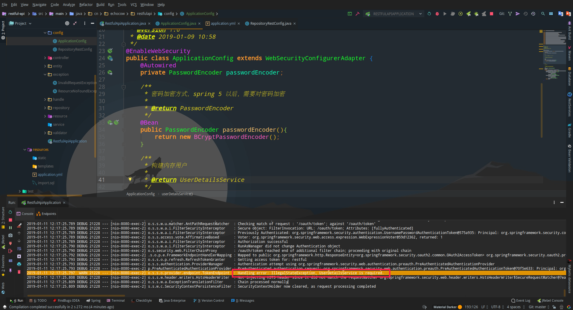
Task: Toggle the Gradle tool window
Action: click(x=570, y=130)
